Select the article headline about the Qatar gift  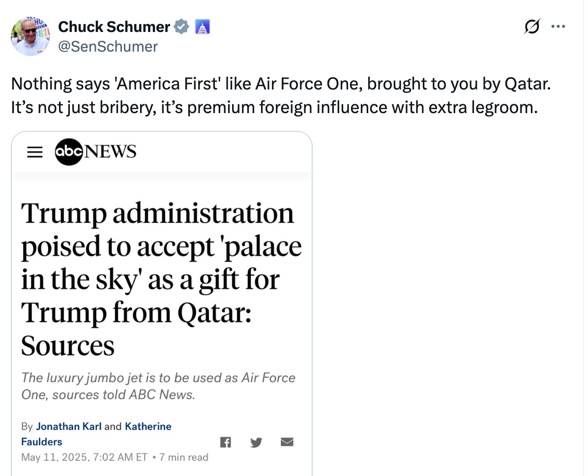pos(161,279)
